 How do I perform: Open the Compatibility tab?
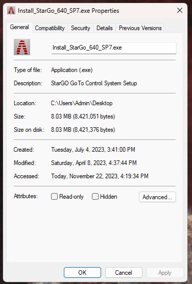50,28
